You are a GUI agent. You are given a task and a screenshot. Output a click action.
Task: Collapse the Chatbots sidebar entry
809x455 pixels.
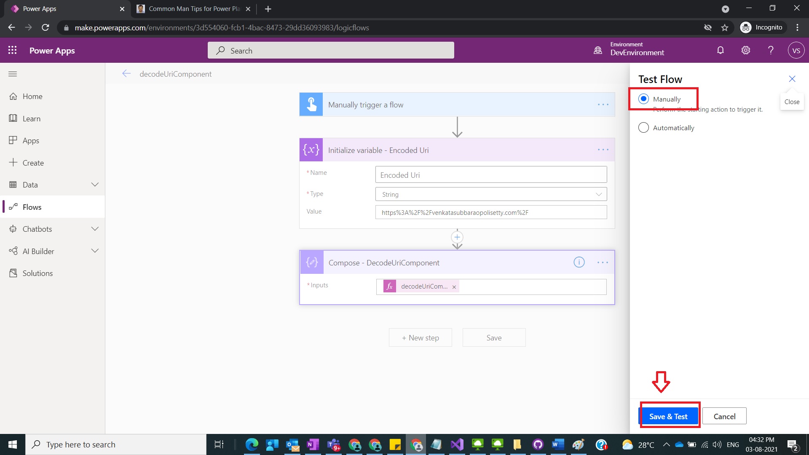pos(95,229)
